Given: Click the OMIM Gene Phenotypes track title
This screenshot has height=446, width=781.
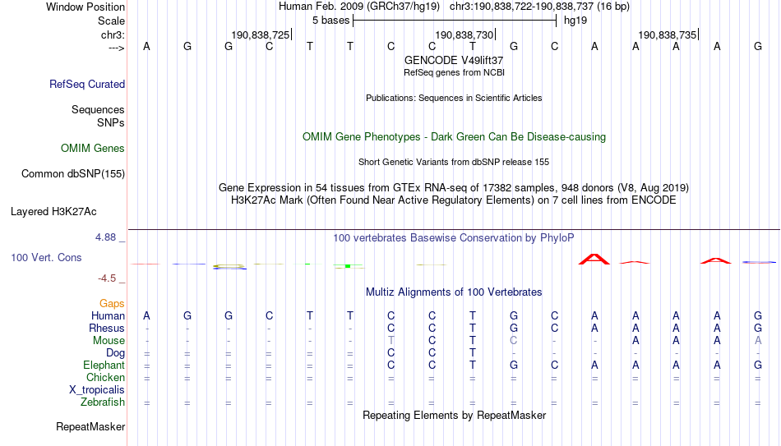Looking at the screenshot, I should (x=454, y=137).
